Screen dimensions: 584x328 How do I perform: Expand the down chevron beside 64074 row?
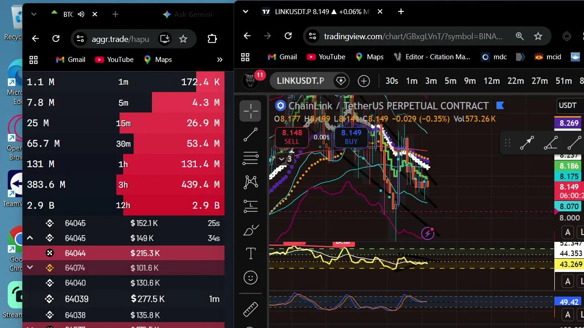[30, 267]
